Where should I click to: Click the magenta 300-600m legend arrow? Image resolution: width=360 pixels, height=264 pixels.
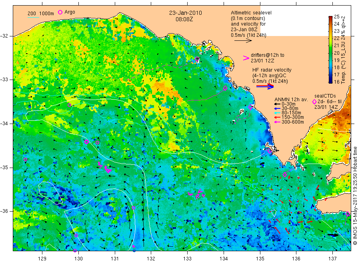pos(278,122)
